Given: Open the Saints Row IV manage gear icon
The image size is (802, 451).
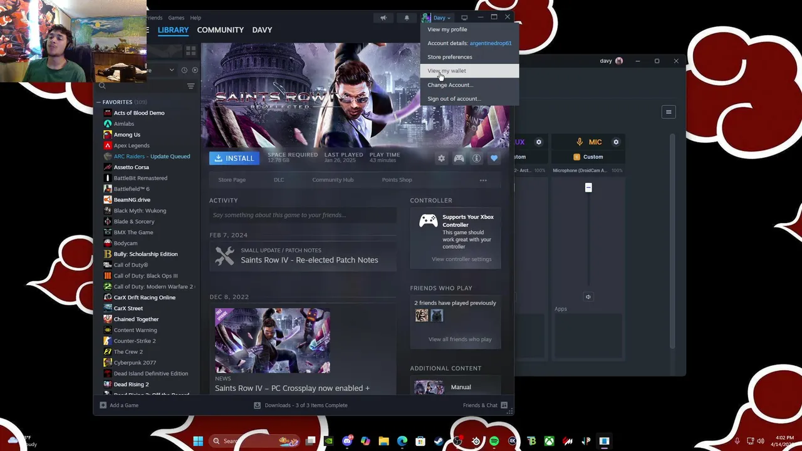Looking at the screenshot, I should point(441,158).
